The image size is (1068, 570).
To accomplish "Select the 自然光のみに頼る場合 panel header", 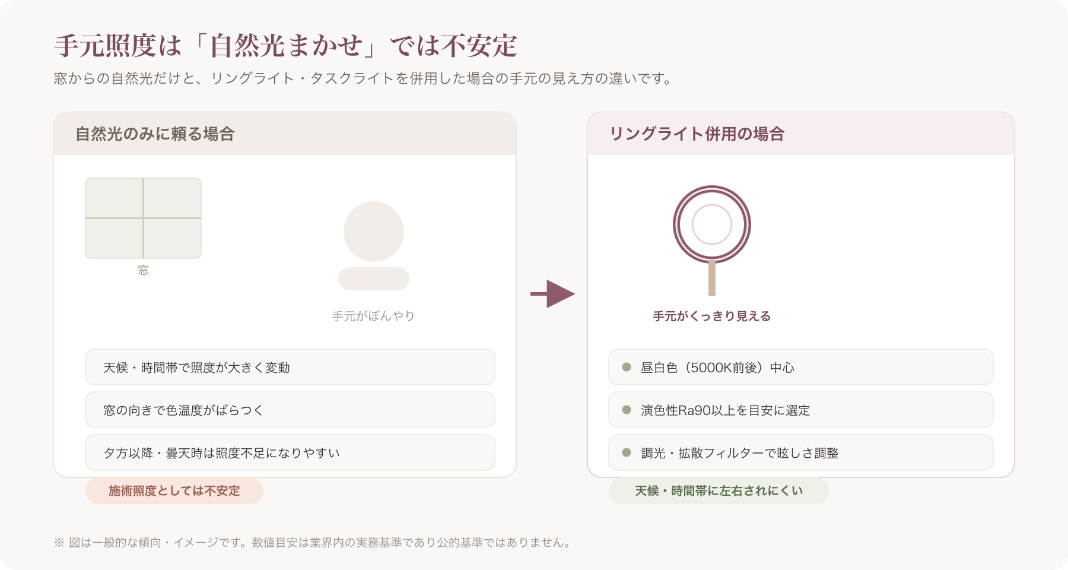I will [x=285, y=134].
